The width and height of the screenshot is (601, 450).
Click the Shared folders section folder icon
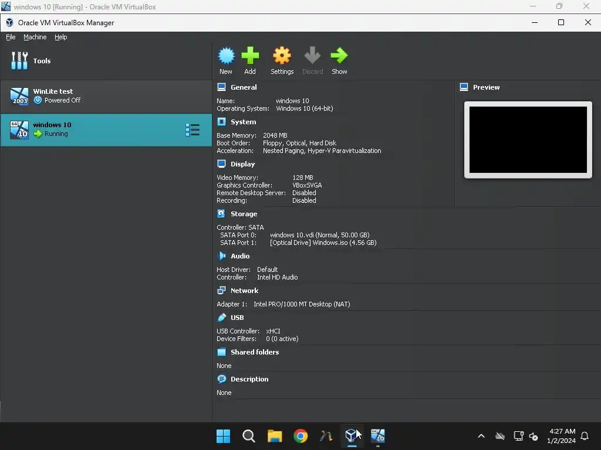pos(221,352)
